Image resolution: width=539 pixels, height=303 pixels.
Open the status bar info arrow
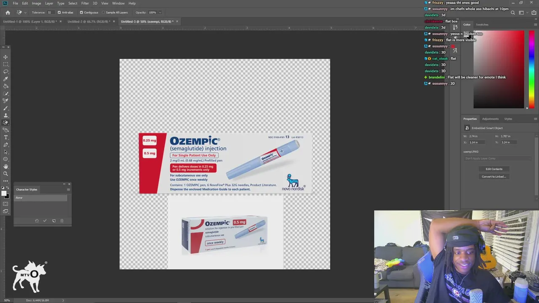click(x=63, y=300)
